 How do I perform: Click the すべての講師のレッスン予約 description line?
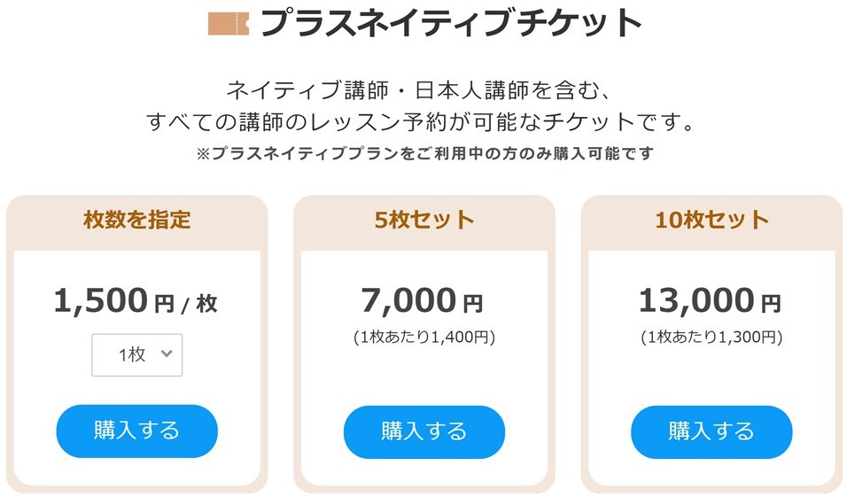click(420, 121)
